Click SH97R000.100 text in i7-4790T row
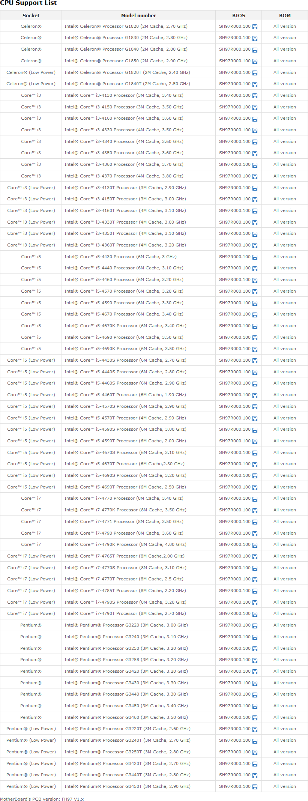 point(235,613)
